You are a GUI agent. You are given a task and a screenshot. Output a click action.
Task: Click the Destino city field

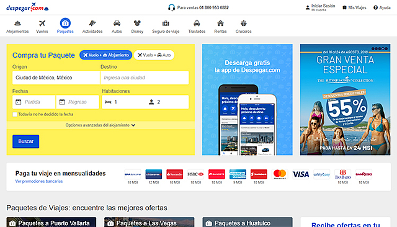145,78
